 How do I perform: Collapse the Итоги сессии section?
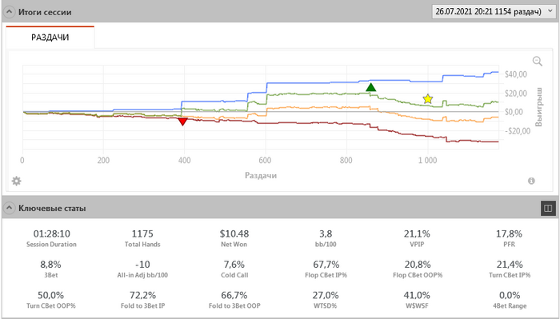[x=9, y=12]
